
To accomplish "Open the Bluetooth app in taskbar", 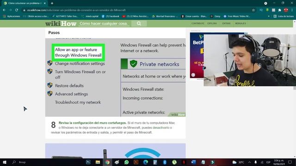I will (x=165, y=162).
